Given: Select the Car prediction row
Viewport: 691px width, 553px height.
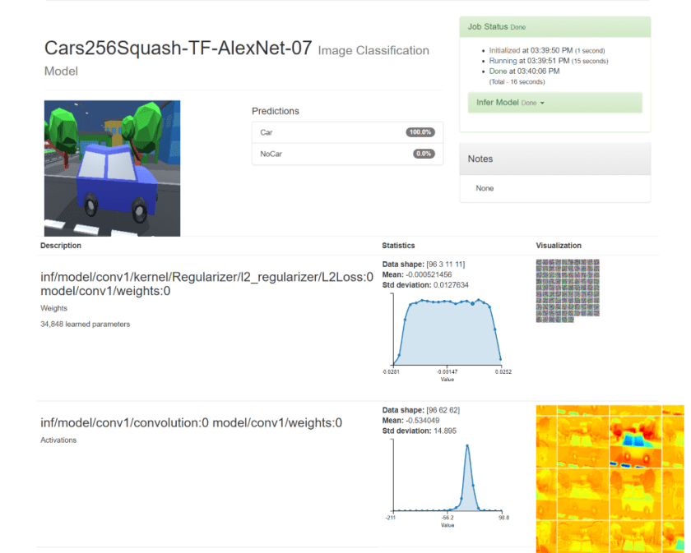Looking at the screenshot, I should (x=329, y=132).
